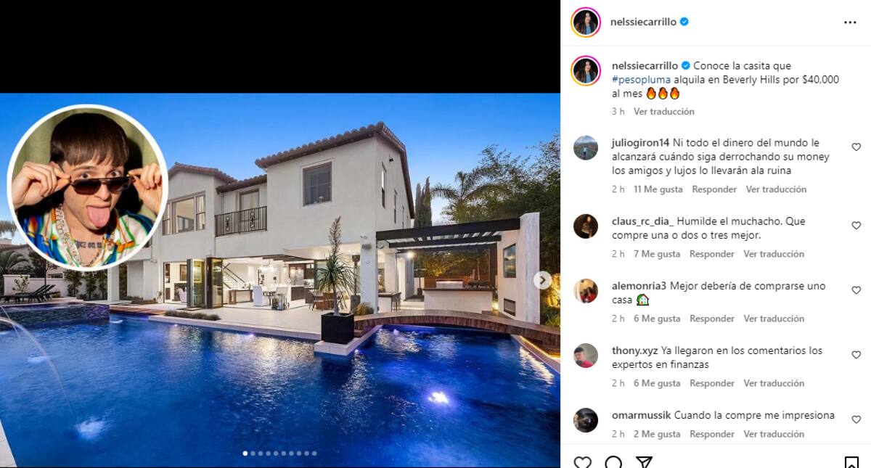Open the three-dot more options menu

point(850,22)
